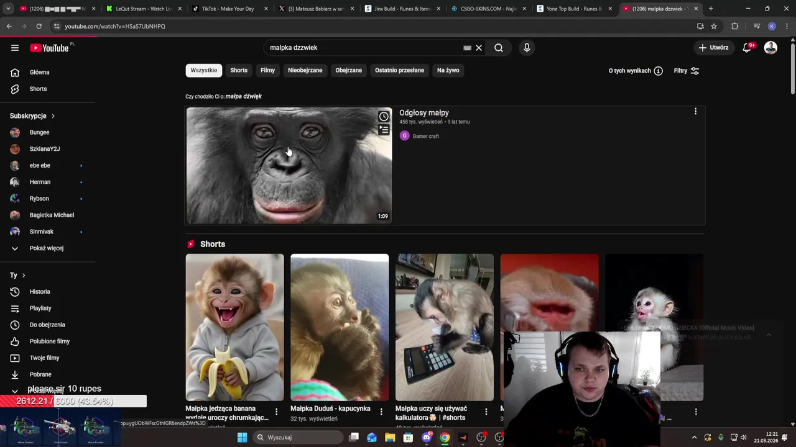Clear the search query with the X icon
The image size is (796, 447).
[479, 48]
